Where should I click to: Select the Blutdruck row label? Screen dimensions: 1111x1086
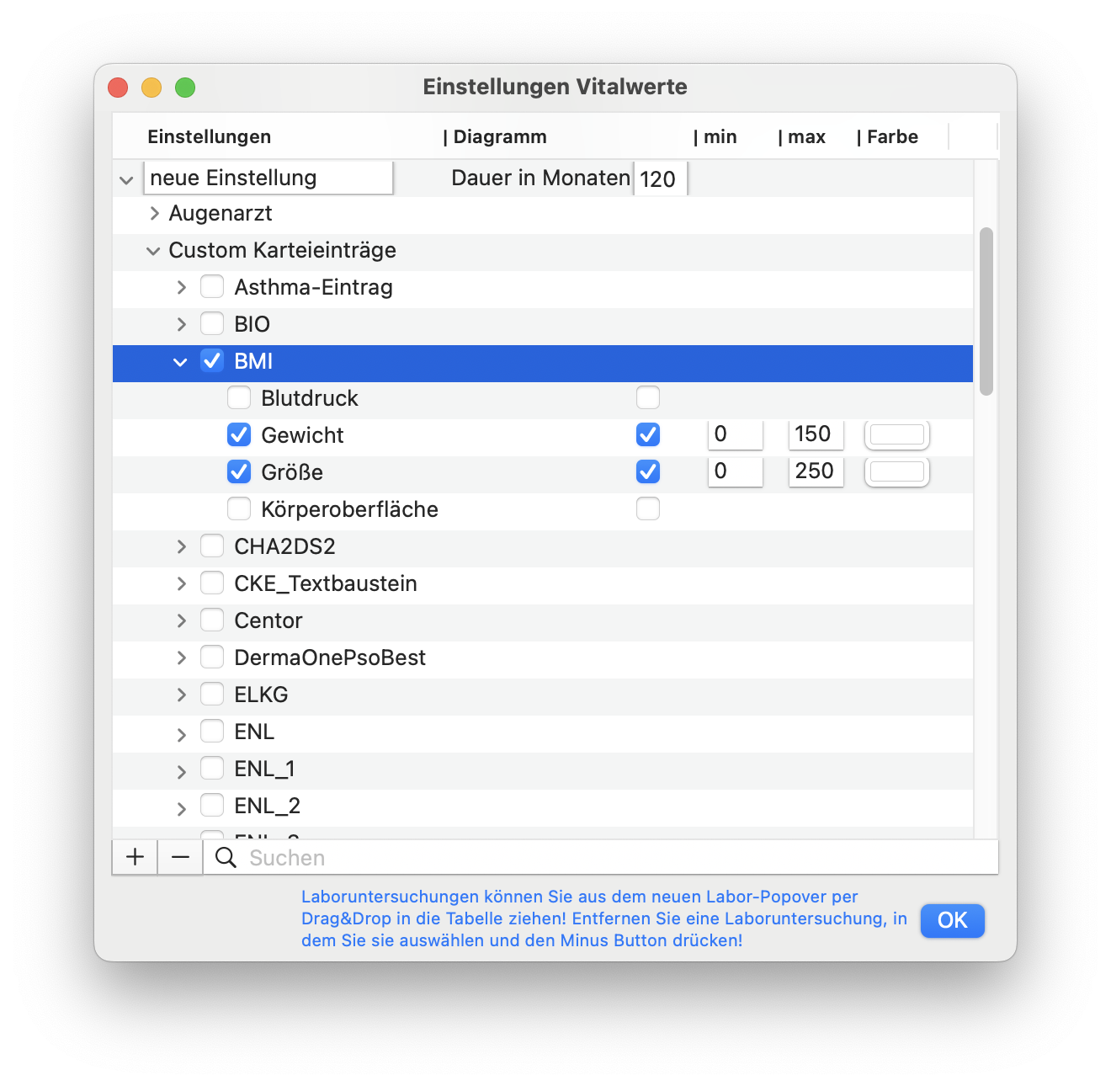(310, 398)
